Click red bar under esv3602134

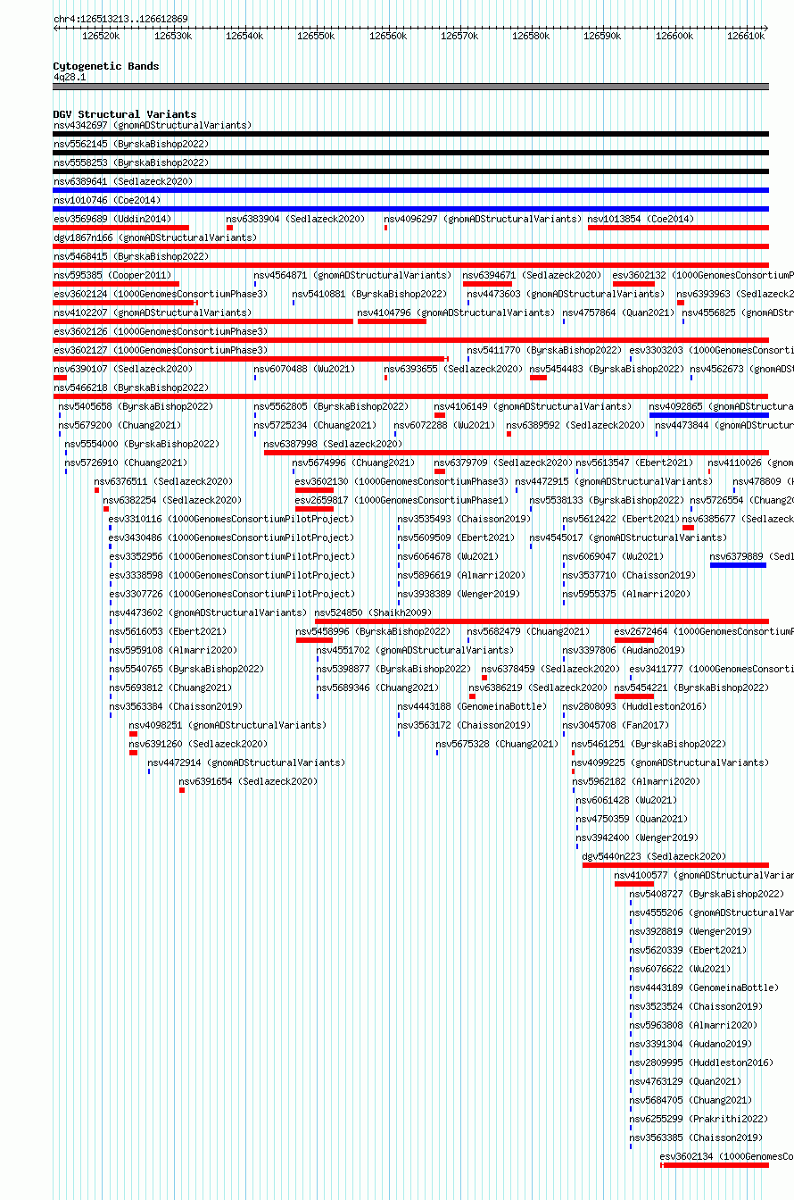(x=715, y=1165)
